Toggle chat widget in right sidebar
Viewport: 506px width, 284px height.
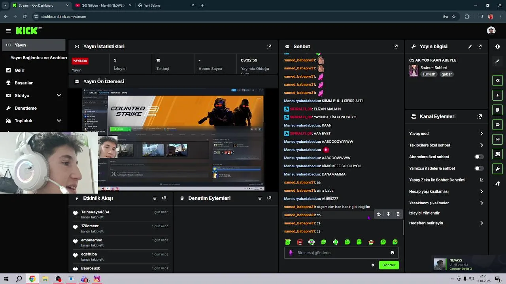pos(497,124)
